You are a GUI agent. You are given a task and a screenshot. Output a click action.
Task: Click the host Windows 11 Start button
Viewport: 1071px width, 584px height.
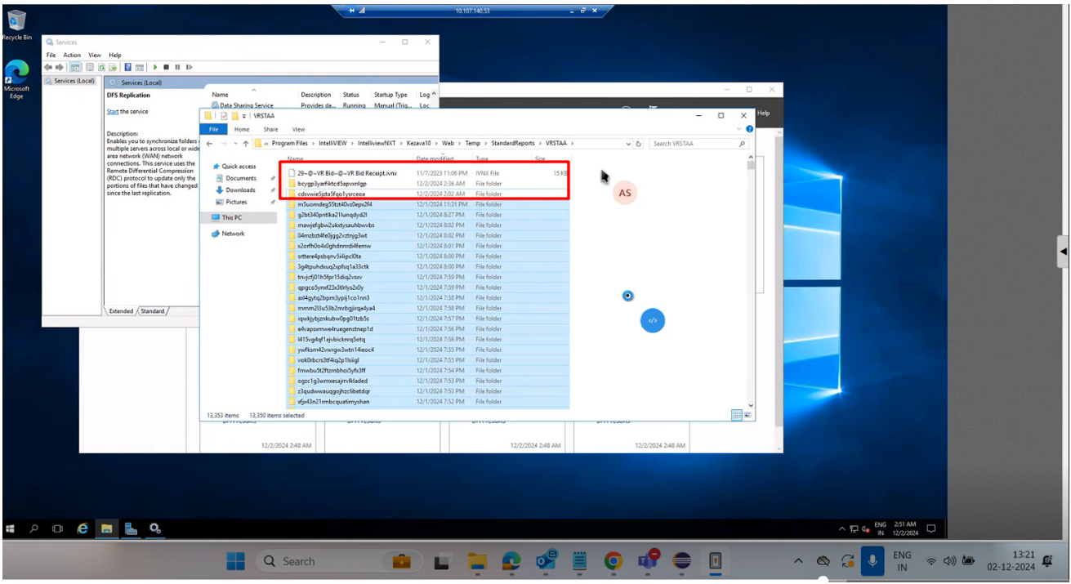[235, 561]
